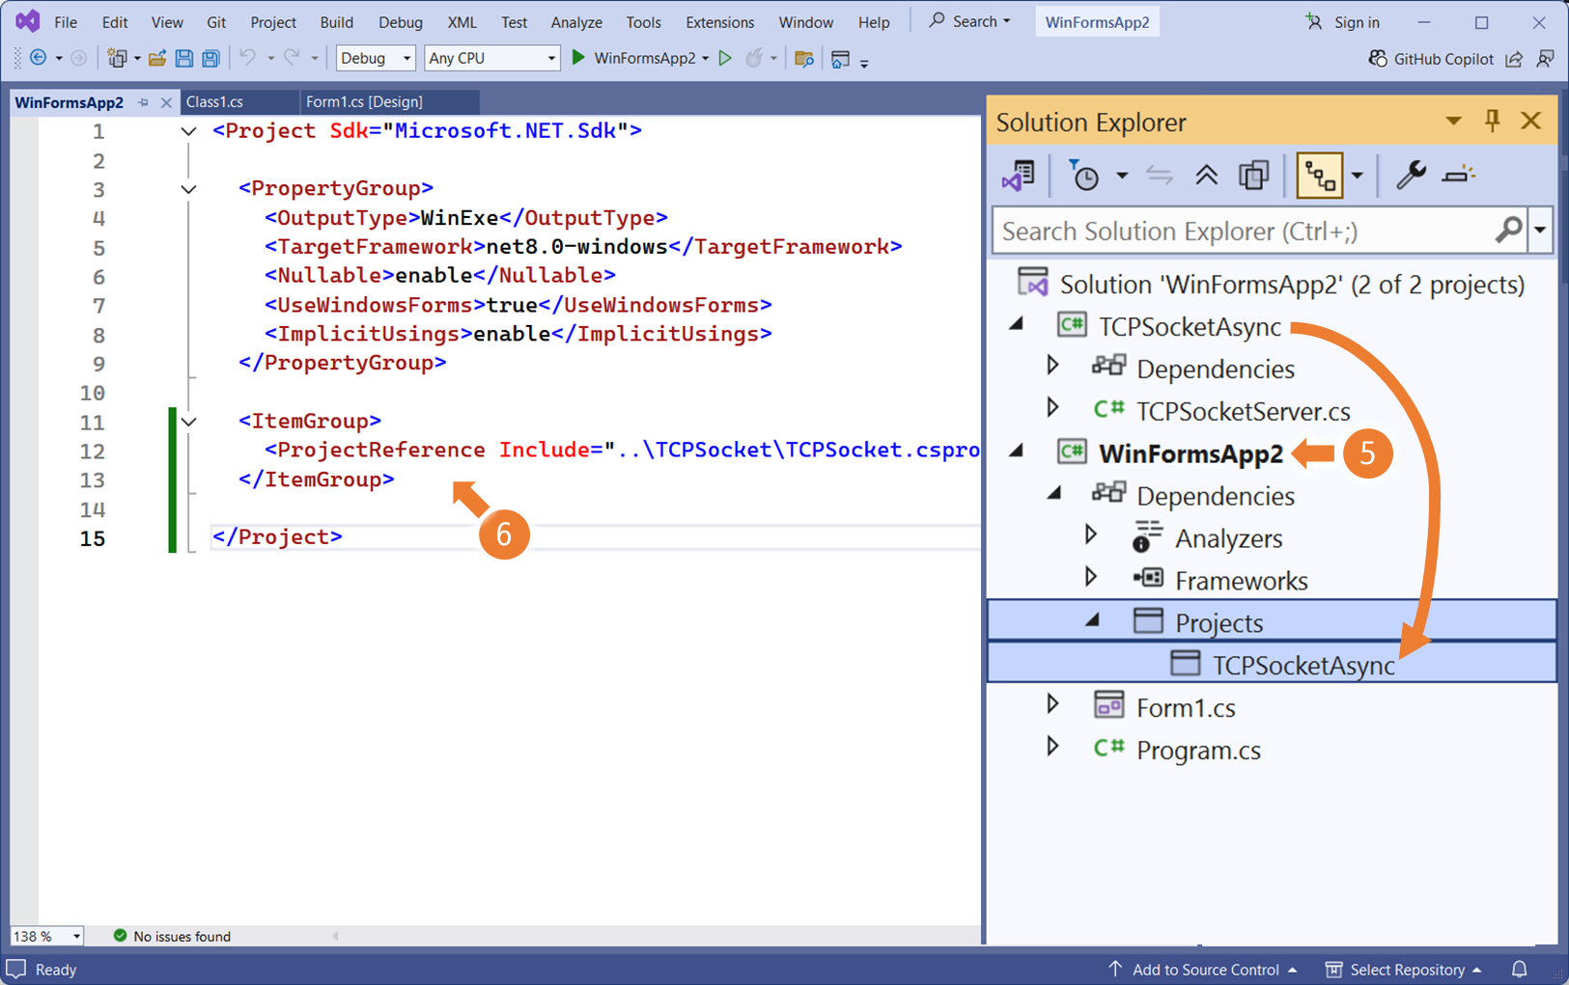1569x985 pixels.
Task: Click the Hot Reload flame icon
Action: [x=754, y=58]
